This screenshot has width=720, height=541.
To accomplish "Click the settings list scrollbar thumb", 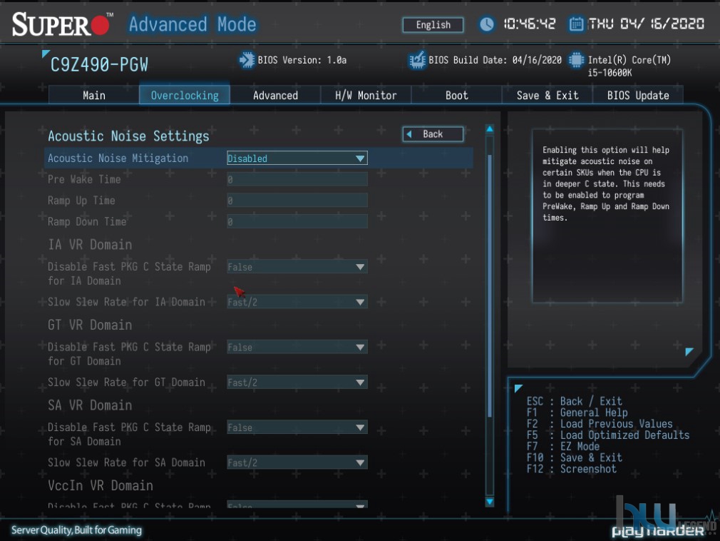I will point(490,286).
